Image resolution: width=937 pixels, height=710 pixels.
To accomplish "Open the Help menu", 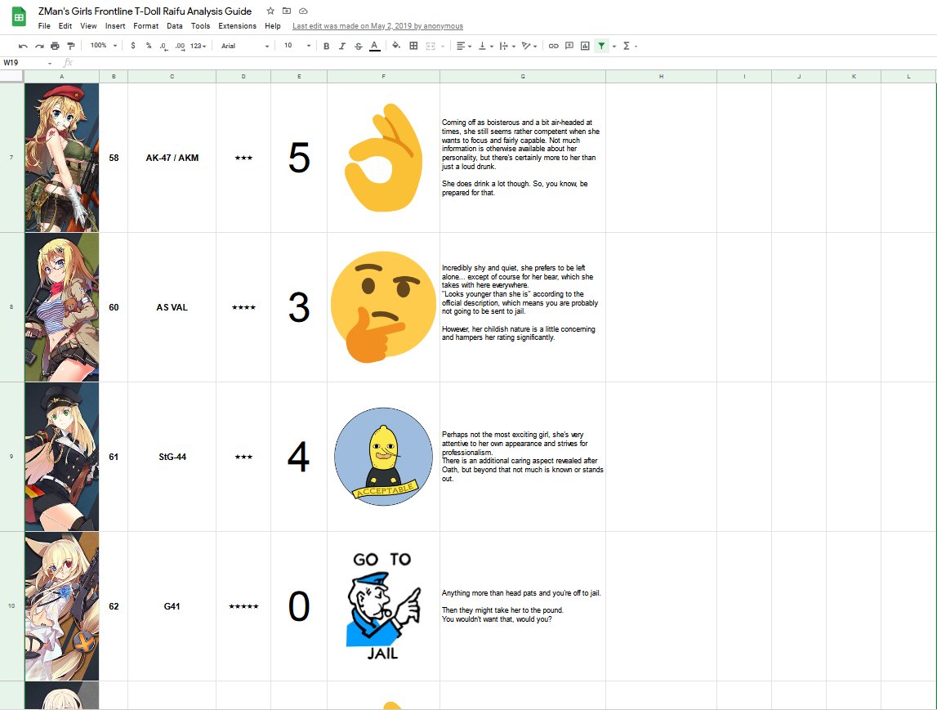I will click(273, 26).
